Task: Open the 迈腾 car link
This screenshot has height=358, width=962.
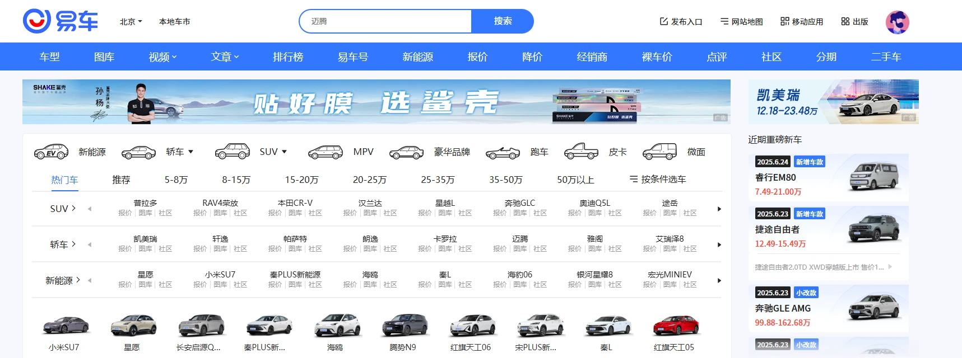Action: click(520, 239)
